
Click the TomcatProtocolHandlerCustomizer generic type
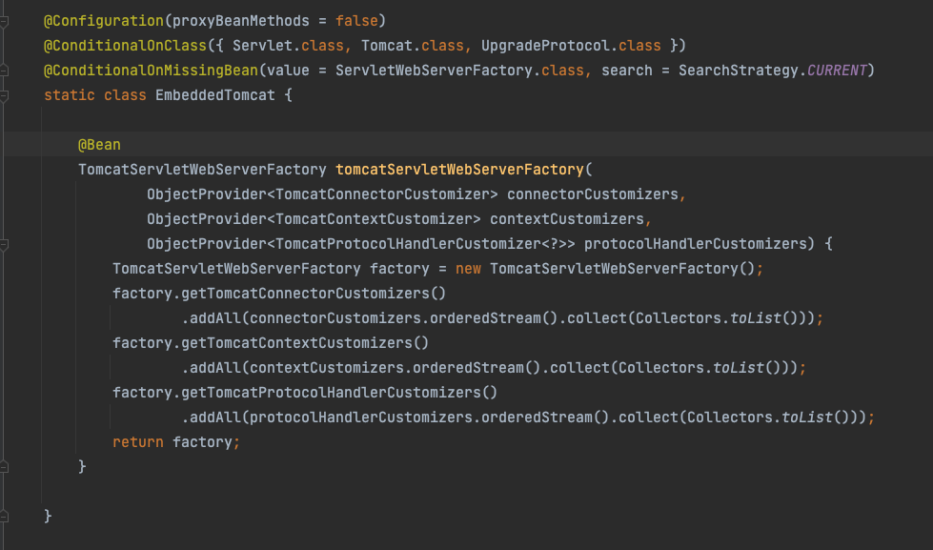point(408,244)
